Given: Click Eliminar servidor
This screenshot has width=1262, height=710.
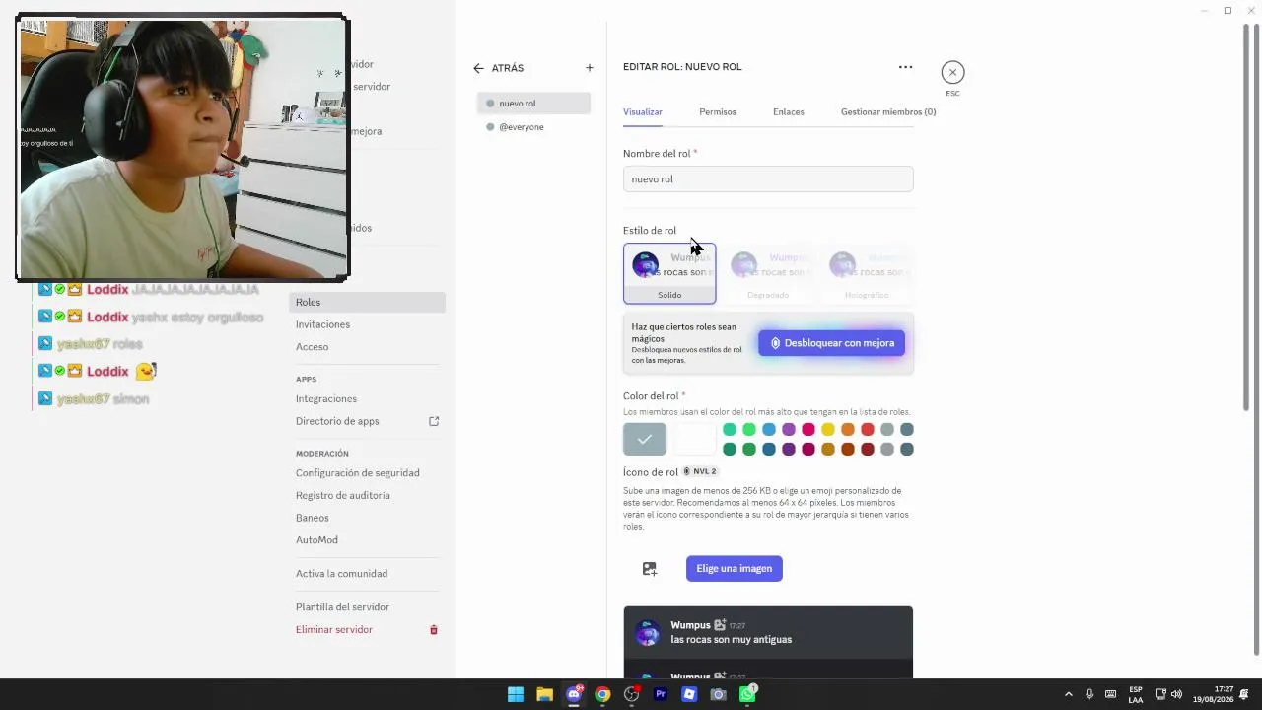Looking at the screenshot, I should coord(367,630).
